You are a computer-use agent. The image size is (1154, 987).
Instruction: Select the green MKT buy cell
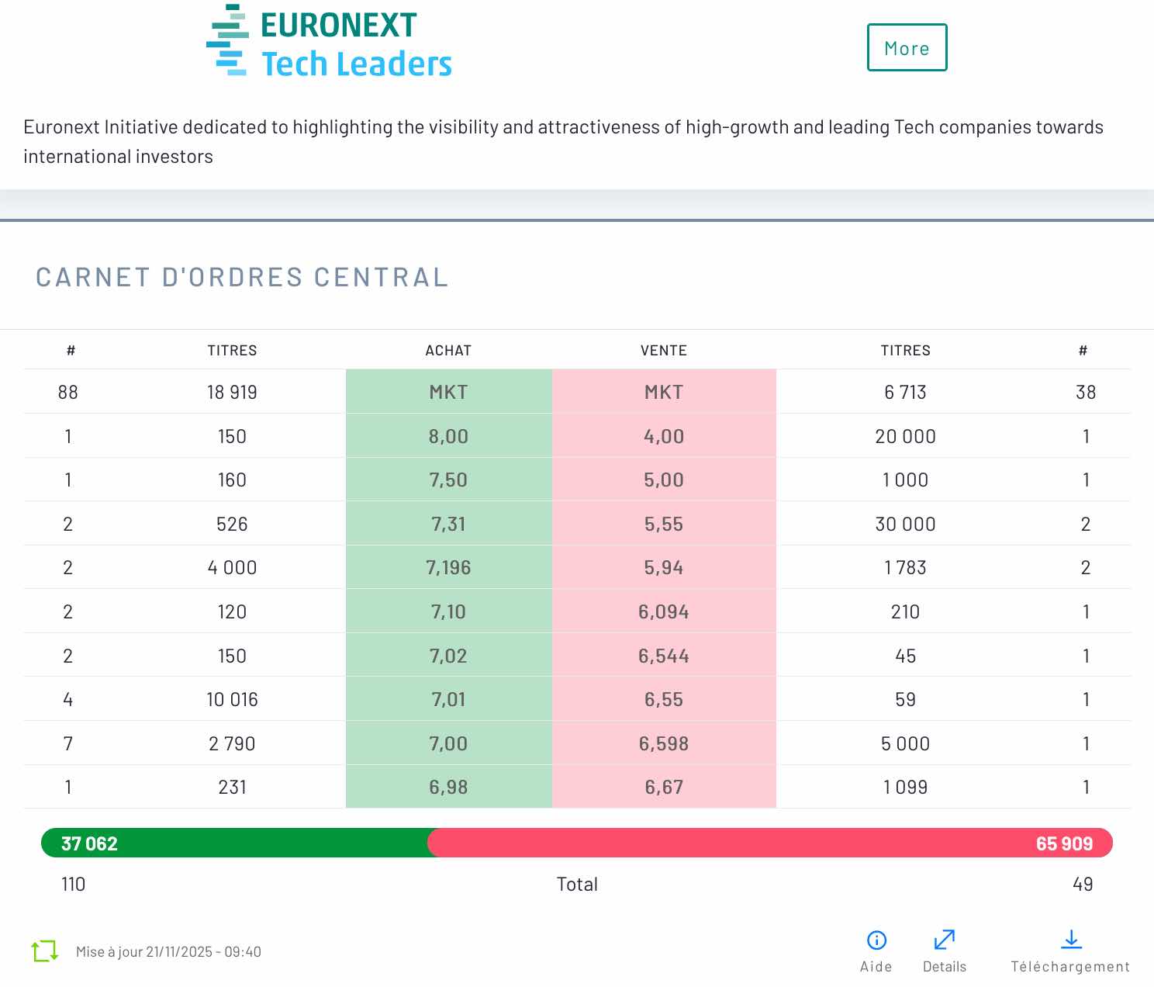[x=448, y=392]
